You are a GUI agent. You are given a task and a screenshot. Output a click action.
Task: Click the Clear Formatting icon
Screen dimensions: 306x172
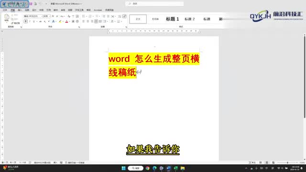[69, 16]
